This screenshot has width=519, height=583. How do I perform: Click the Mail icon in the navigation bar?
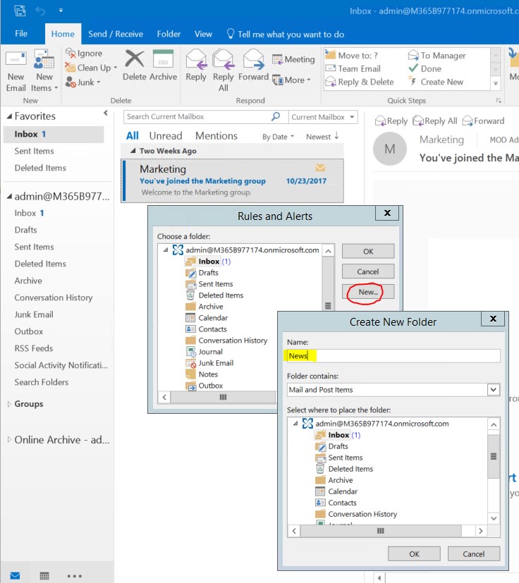tap(16, 576)
